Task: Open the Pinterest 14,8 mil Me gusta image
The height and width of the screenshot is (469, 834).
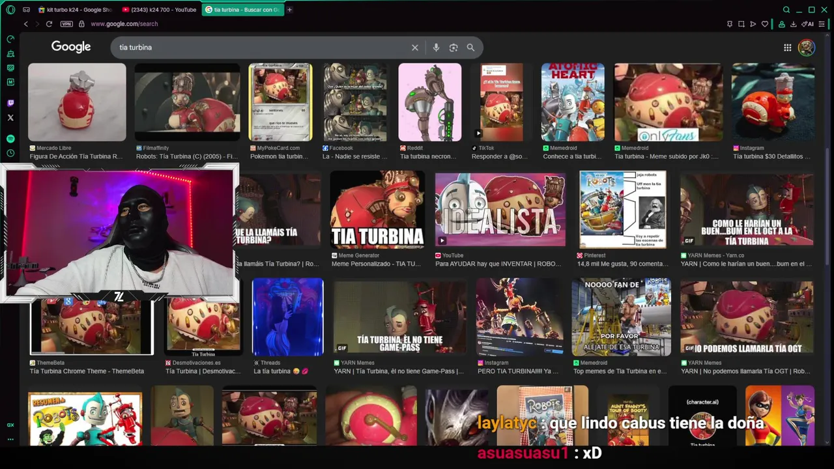Action: pos(623,210)
